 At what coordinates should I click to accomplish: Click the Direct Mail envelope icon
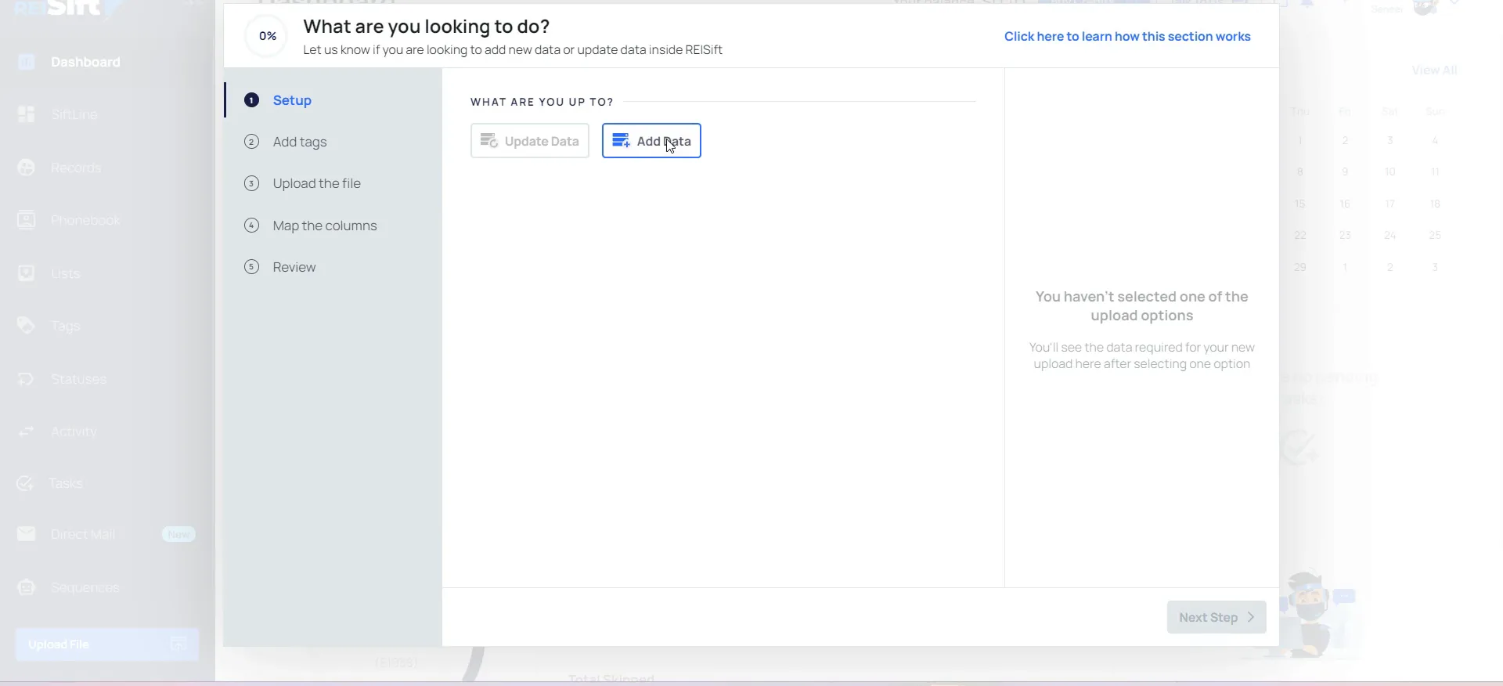26,534
